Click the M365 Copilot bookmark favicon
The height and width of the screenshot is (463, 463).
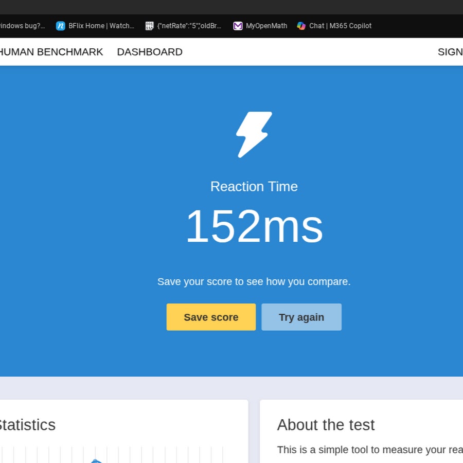pos(301,26)
